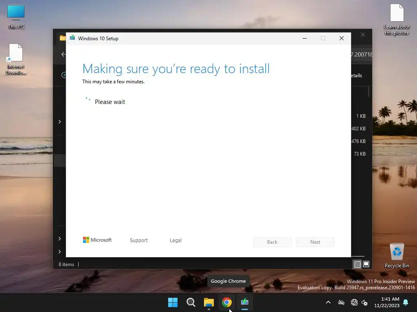417x312 pixels.
Task: Open network status tray icon
Action: pos(354,302)
